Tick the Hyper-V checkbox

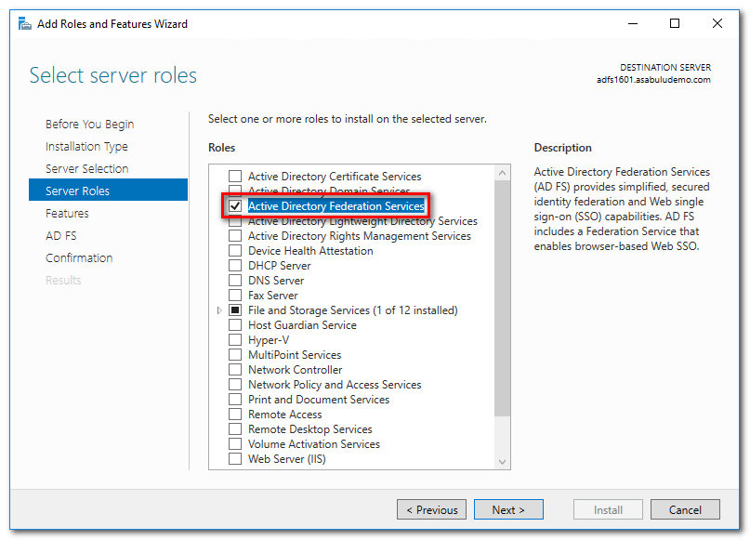coord(235,340)
